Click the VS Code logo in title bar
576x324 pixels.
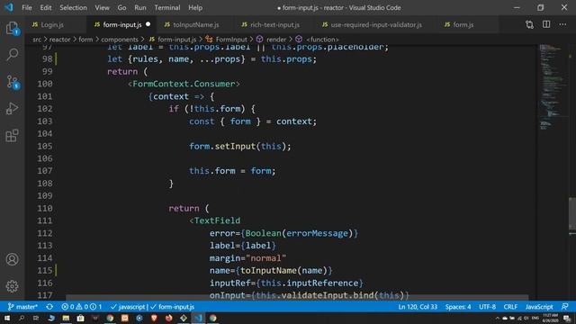click(x=9, y=7)
